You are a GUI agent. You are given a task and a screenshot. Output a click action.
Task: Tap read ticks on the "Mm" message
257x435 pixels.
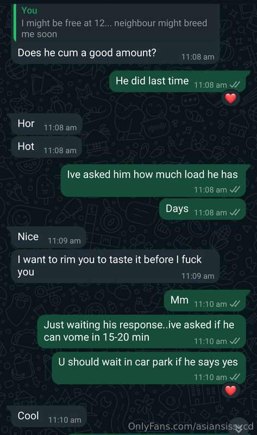(235, 304)
